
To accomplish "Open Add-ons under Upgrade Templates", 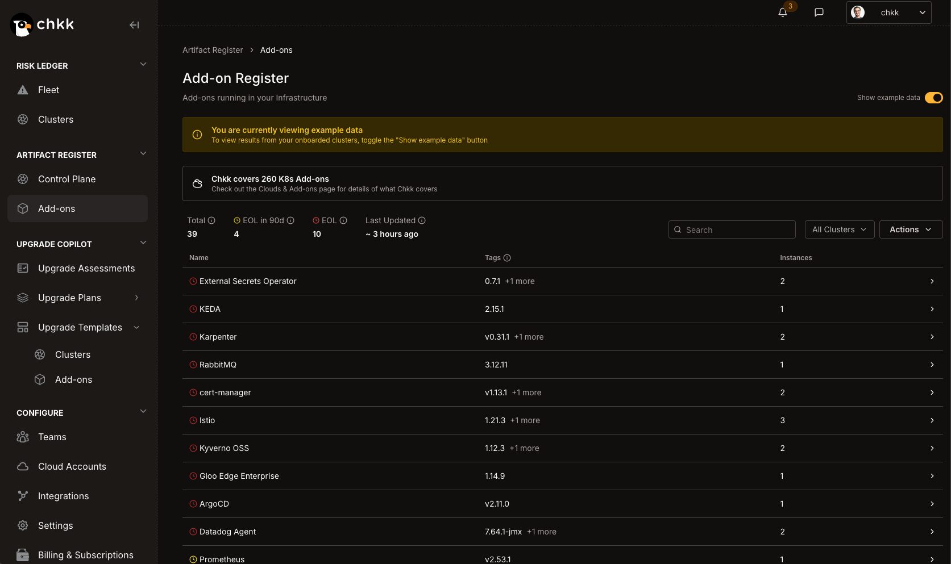I will tap(73, 379).
